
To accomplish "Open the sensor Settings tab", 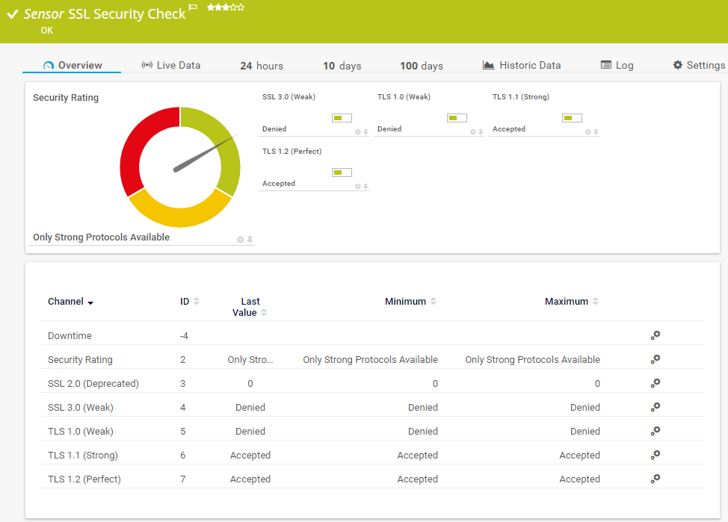I will pyautogui.click(x=698, y=66).
